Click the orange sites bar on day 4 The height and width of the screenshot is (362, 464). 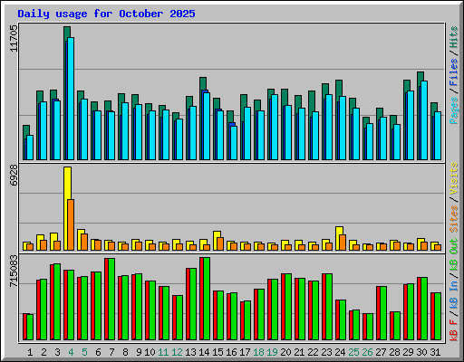point(71,224)
